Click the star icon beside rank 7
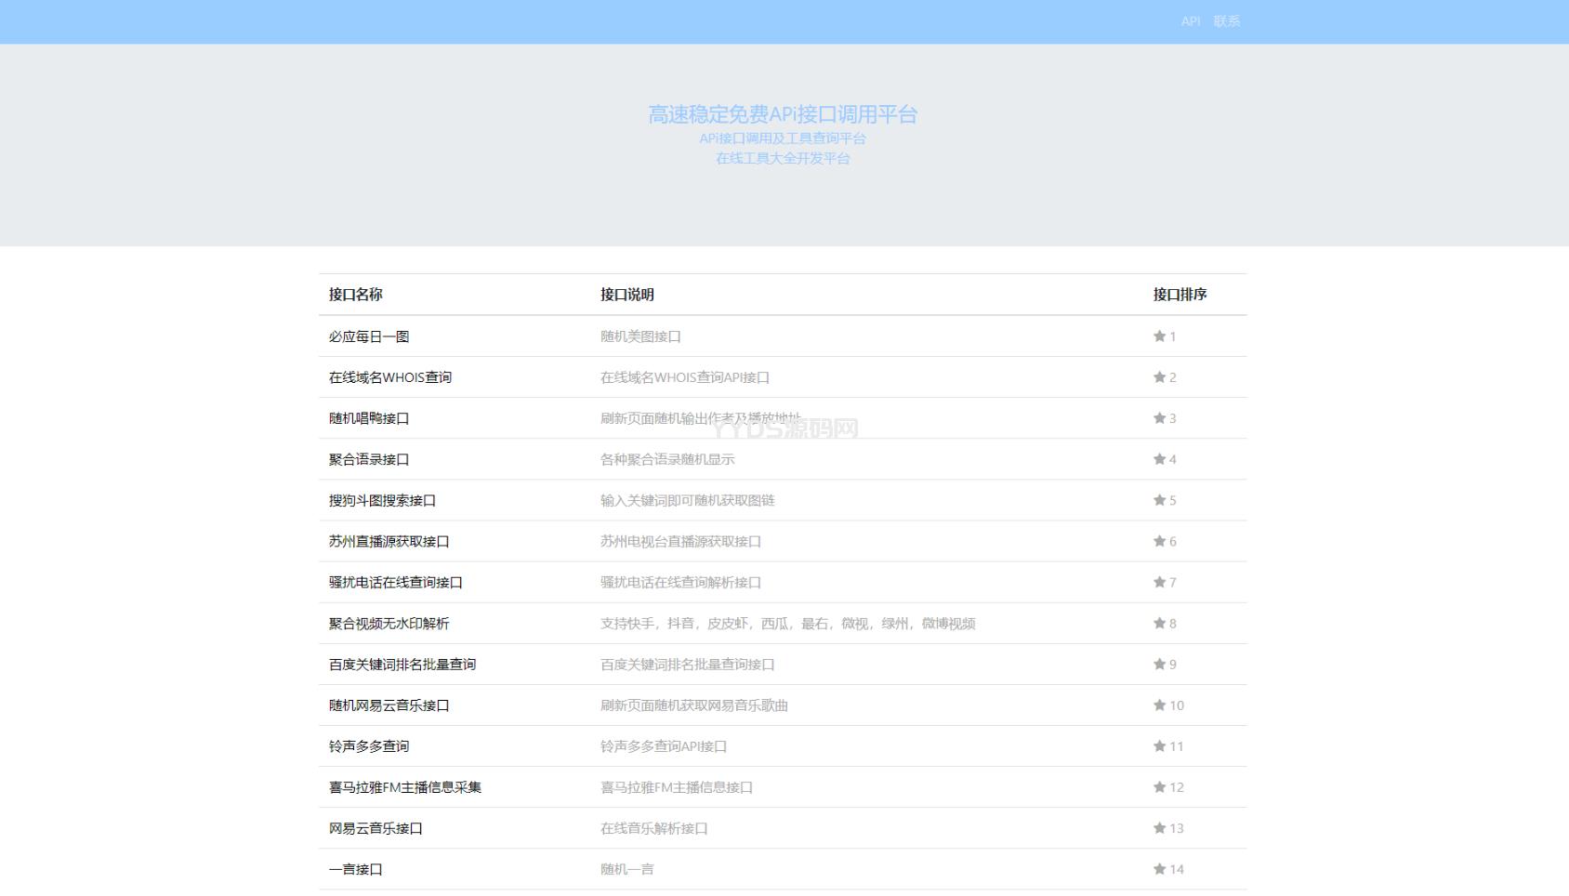Viewport: 1569px width, 896px height. (1159, 582)
